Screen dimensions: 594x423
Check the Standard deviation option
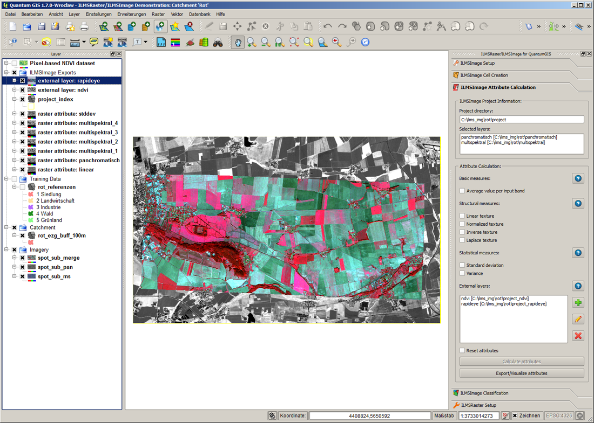[x=462, y=265]
